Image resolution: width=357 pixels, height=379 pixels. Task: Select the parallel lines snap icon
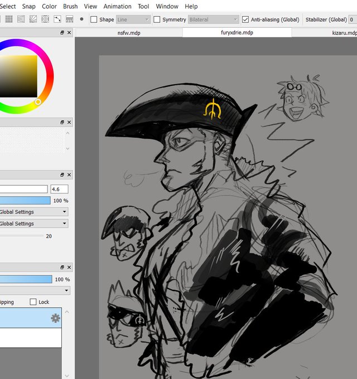point(21,19)
